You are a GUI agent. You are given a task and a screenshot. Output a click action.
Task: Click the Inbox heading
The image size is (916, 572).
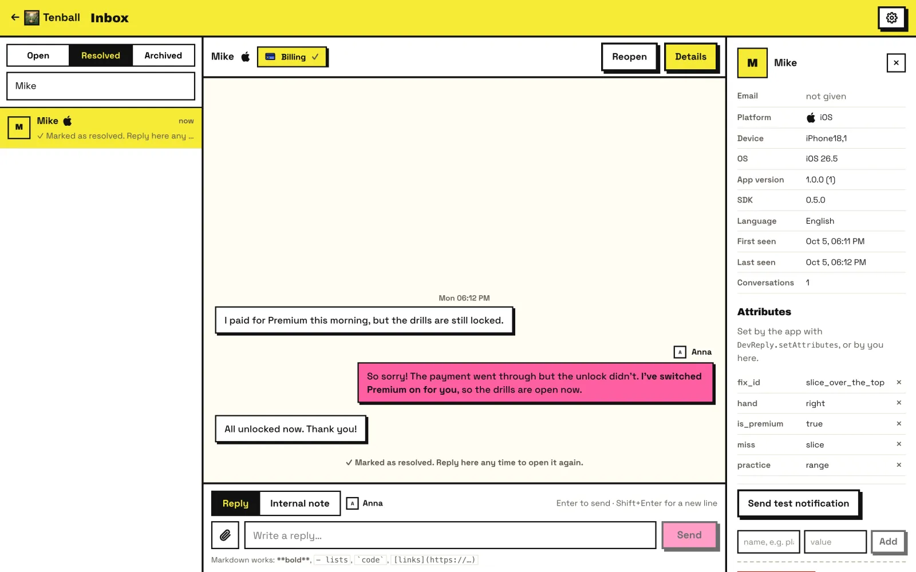pos(109,18)
